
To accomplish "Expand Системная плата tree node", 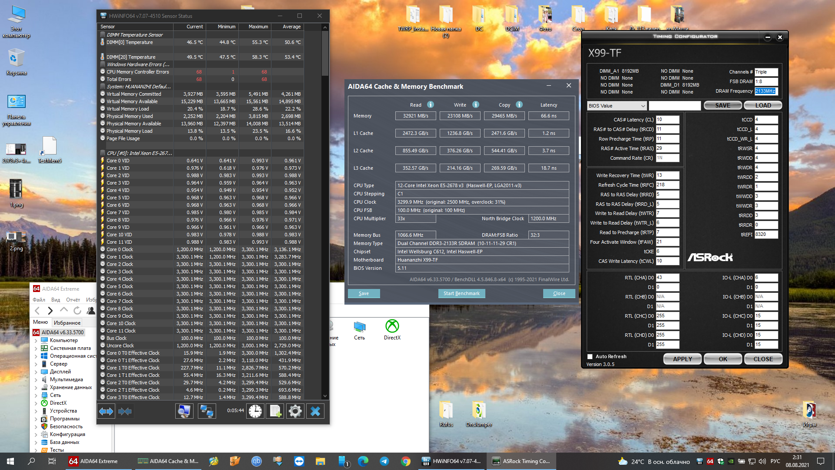I will (x=36, y=348).
